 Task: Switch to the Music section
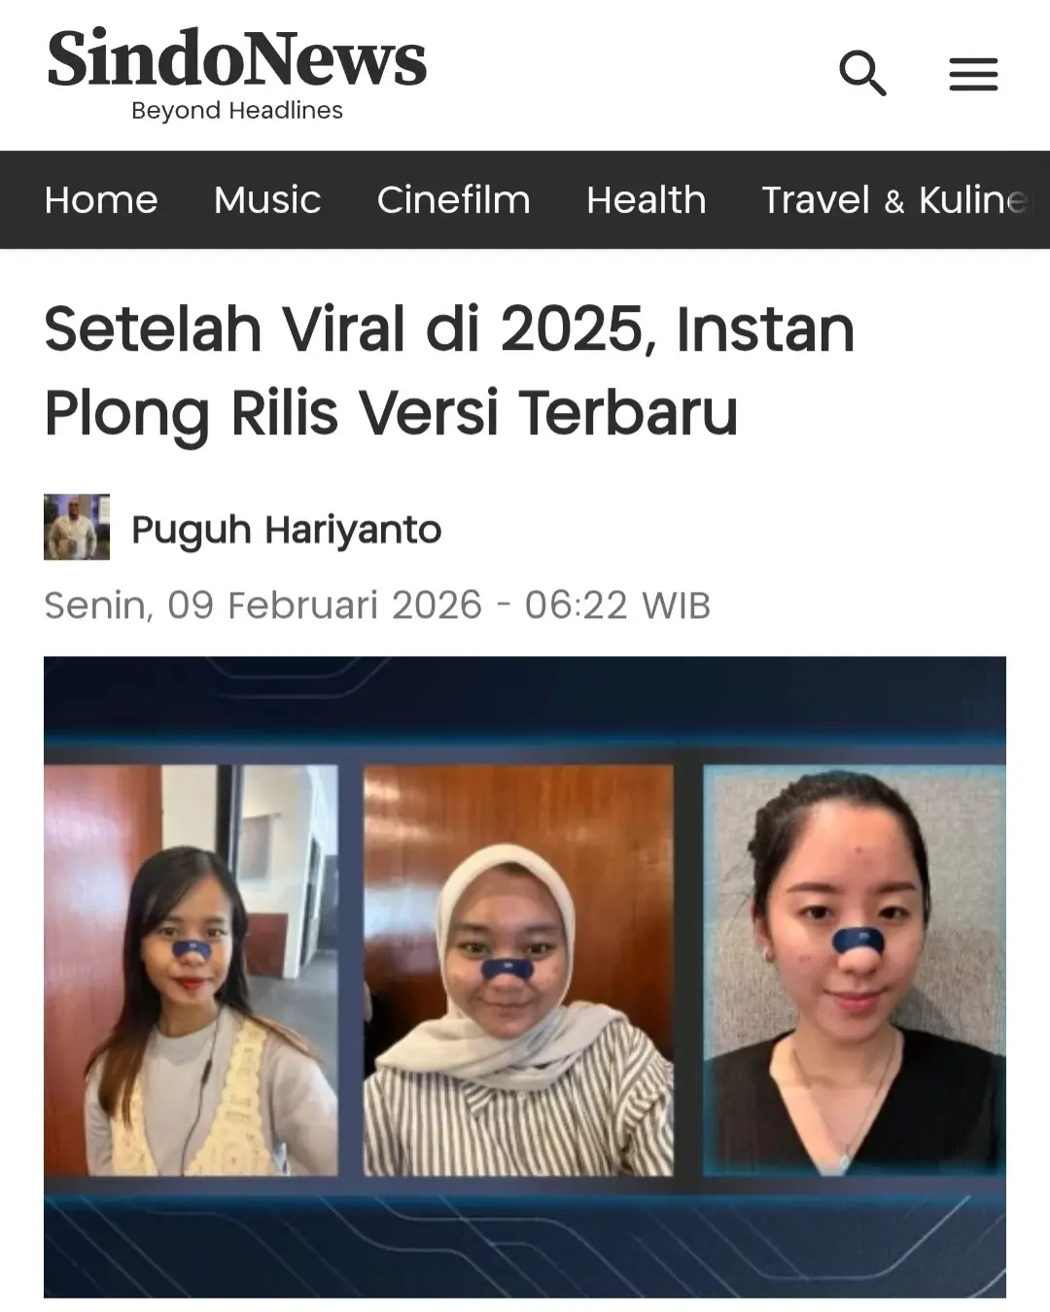pyautogui.click(x=267, y=200)
